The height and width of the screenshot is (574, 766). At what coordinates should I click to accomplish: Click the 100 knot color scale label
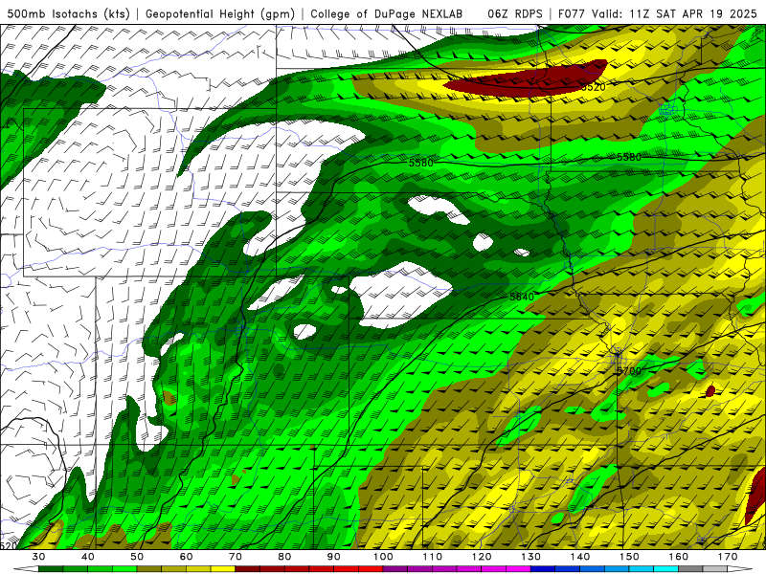point(383,557)
